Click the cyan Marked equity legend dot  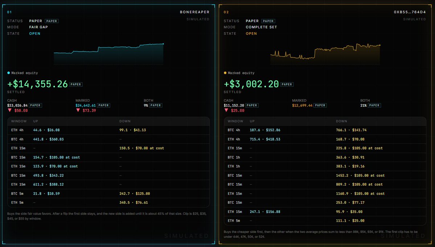pos(8,73)
